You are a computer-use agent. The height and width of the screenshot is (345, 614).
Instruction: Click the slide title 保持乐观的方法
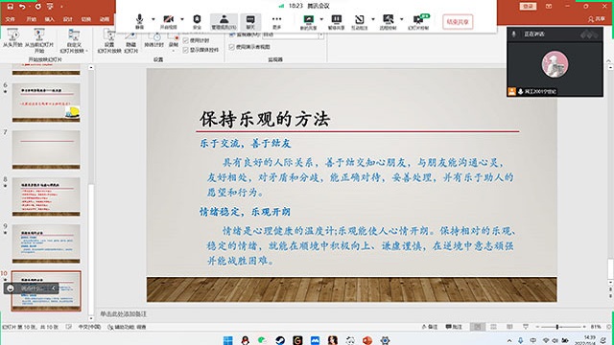point(265,119)
